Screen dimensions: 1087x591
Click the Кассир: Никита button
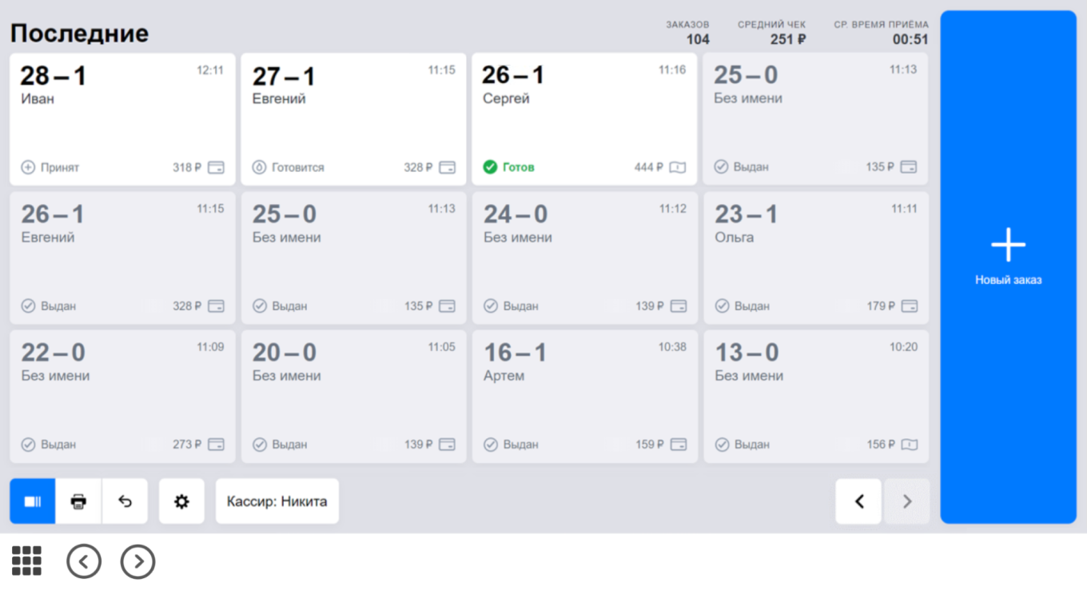coord(277,501)
